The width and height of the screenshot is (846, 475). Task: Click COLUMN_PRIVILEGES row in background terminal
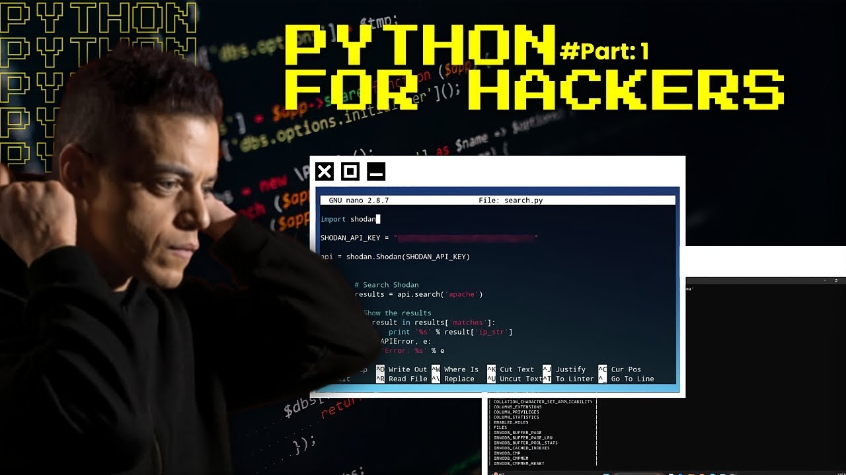click(x=518, y=412)
